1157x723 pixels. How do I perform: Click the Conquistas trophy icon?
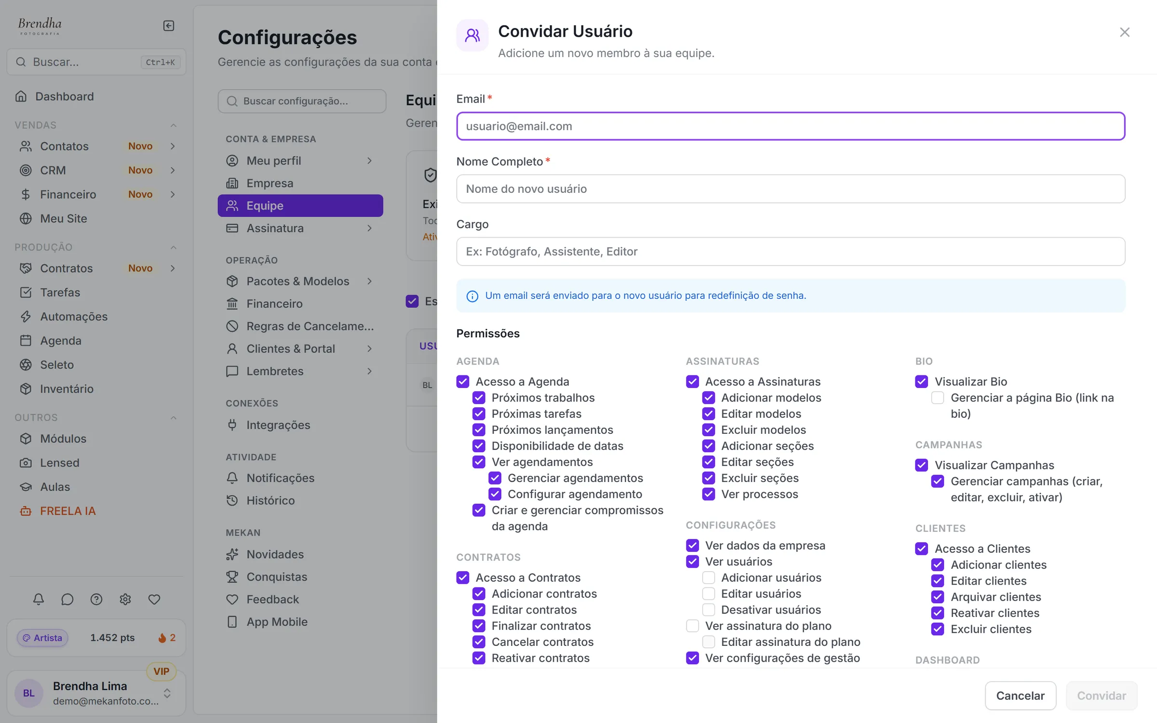[x=232, y=576]
